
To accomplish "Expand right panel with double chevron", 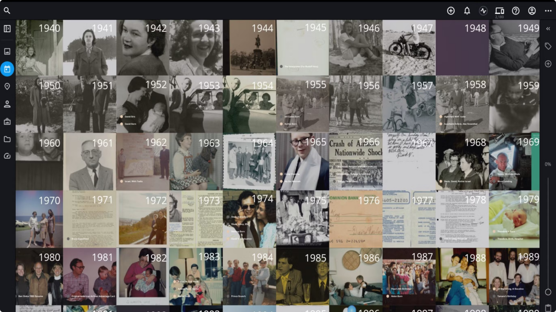I will (548, 29).
